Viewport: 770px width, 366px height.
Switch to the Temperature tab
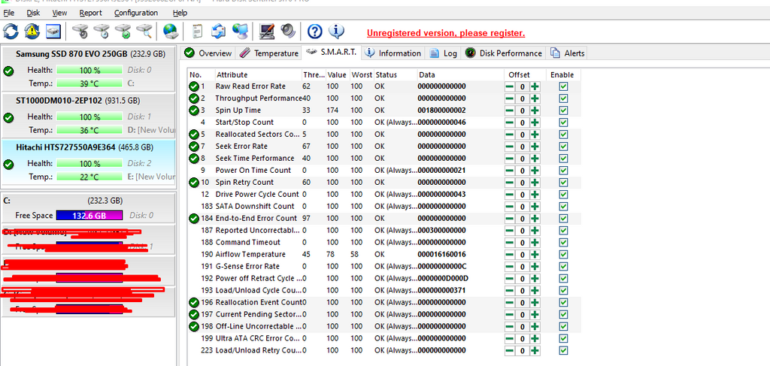tap(269, 53)
